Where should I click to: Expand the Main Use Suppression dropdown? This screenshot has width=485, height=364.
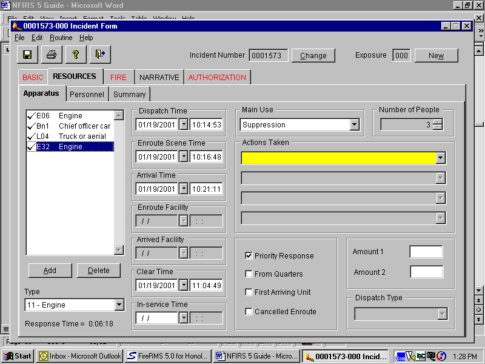point(354,125)
